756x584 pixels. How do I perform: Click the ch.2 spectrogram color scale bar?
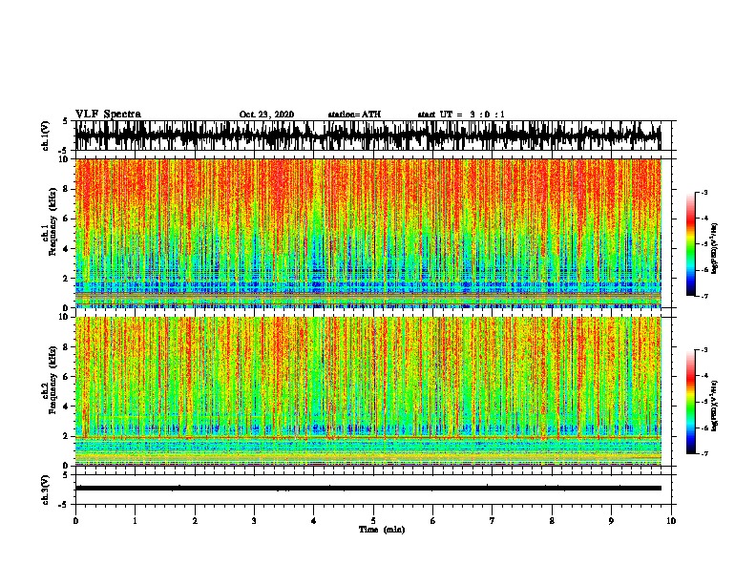[690, 402]
